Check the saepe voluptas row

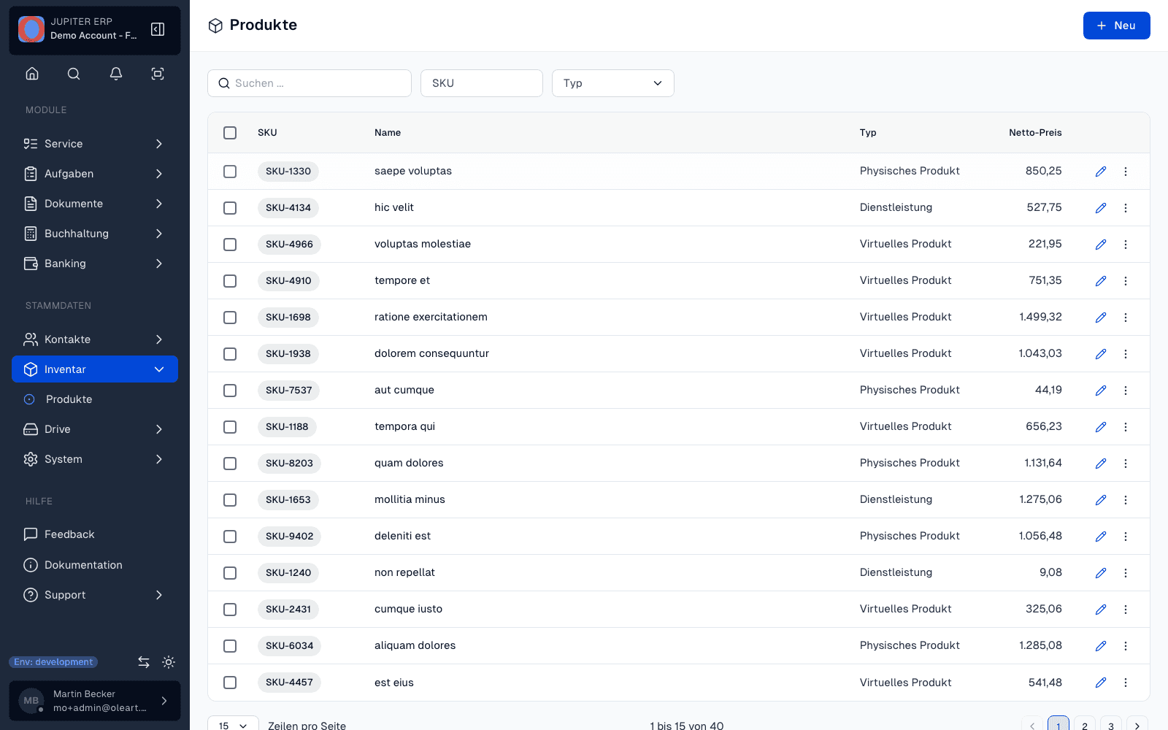[230, 172]
